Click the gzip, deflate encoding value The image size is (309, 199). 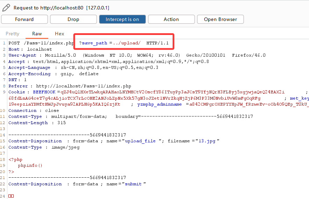80,74
